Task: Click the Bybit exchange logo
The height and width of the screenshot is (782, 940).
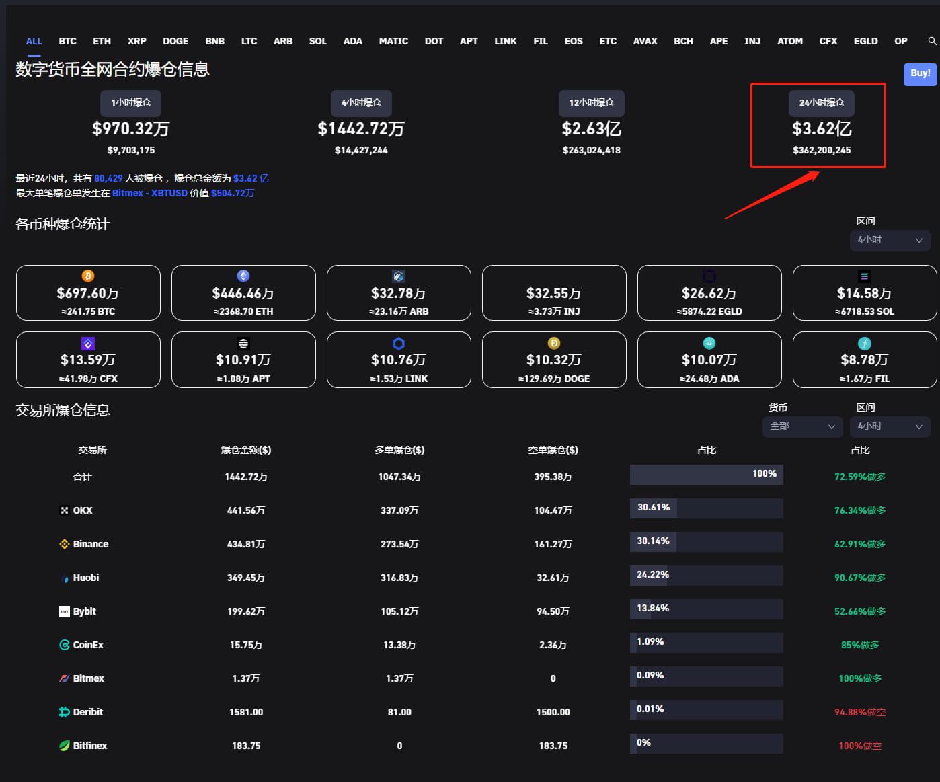Action: (x=65, y=611)
